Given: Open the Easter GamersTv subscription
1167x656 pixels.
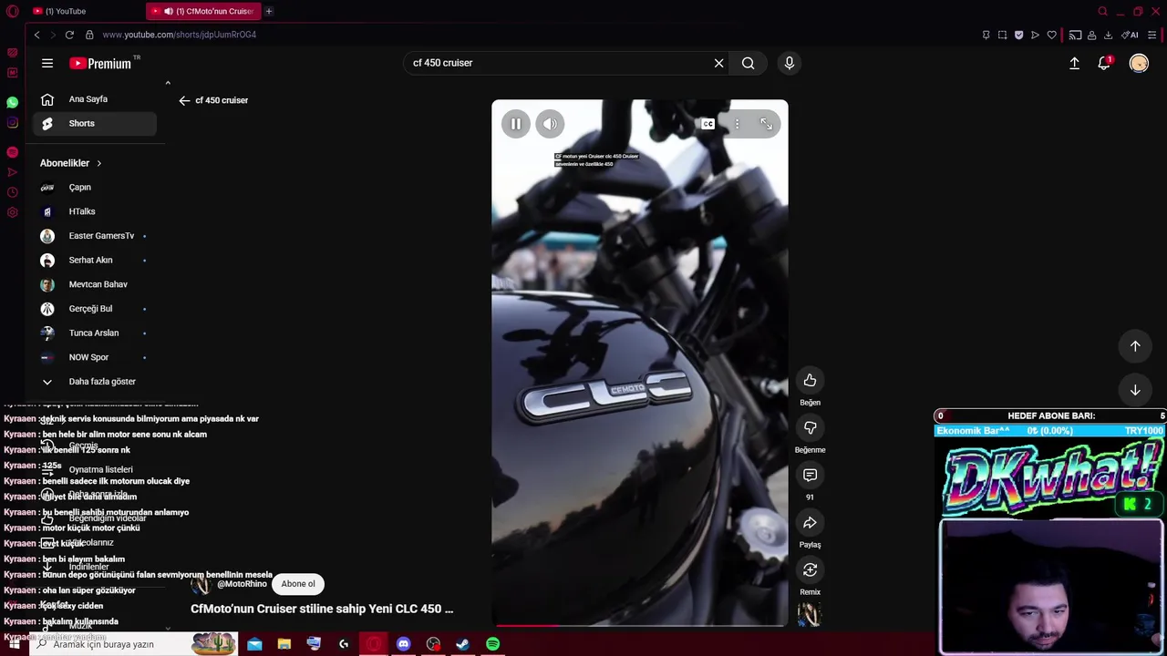Looking at the screenshot, I should pyautogui.click(x=95, y=236).
